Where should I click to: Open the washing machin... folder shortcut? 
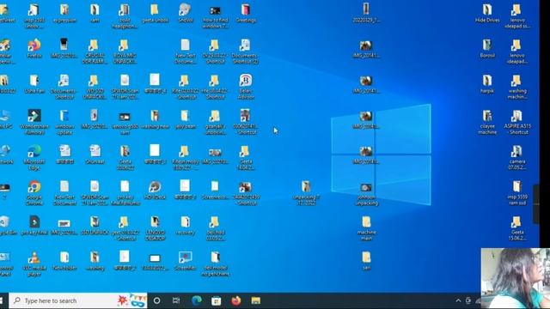(517, 87)
